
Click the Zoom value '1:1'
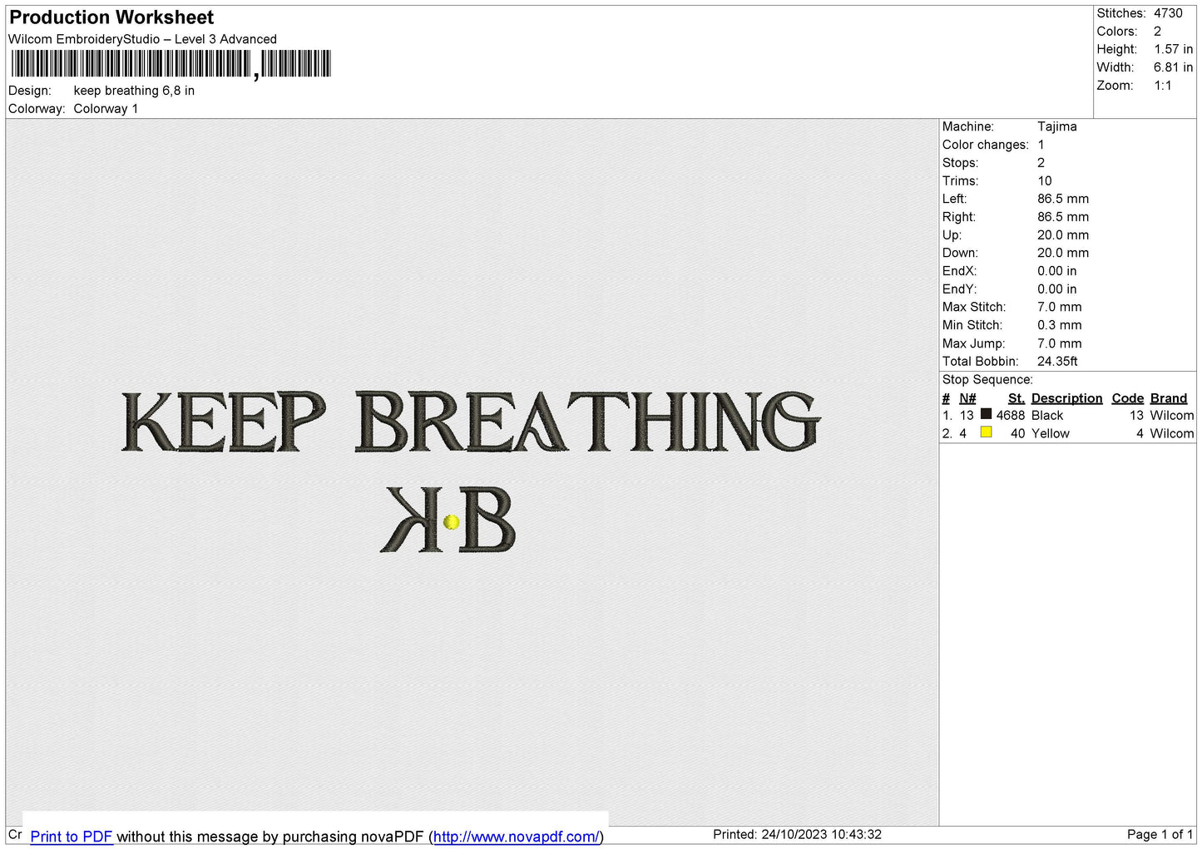1162,86
